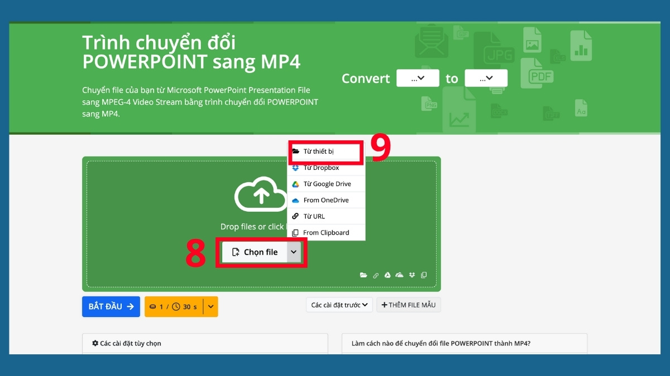The height and width of the screenshot is (376, 670).
Task: Select the Dropbox icon below the upload box
Action: tap(411, 275)
